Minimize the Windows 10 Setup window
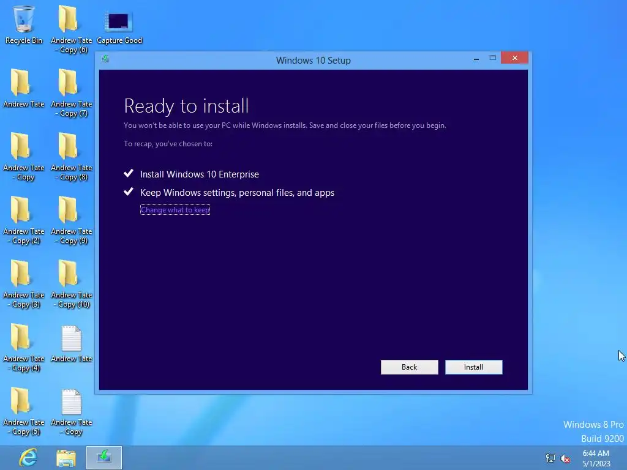Viewport: 627px width, 470px height. point(476,59)
